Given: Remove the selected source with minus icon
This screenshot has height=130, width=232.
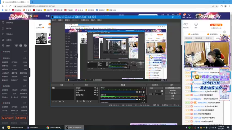Looking at the screenshot, I should pos(81,101).
